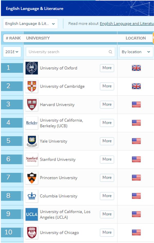Click the Princeton University shield logo
Image resolution: width=154 pixels, height=243 pixels.
pyautogui.click(x=32, y=178)
